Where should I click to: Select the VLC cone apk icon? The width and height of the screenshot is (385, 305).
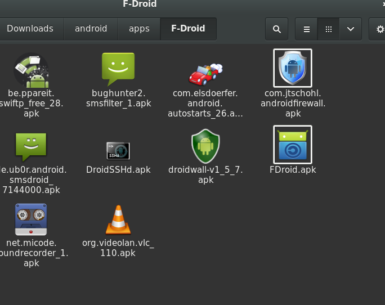point(118,219)
